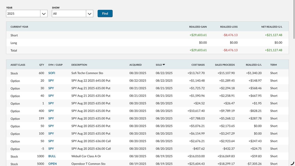The image size is (295, 166).
Task: Open SPY link in the 400 quantity row
Action: coord(51,111)
